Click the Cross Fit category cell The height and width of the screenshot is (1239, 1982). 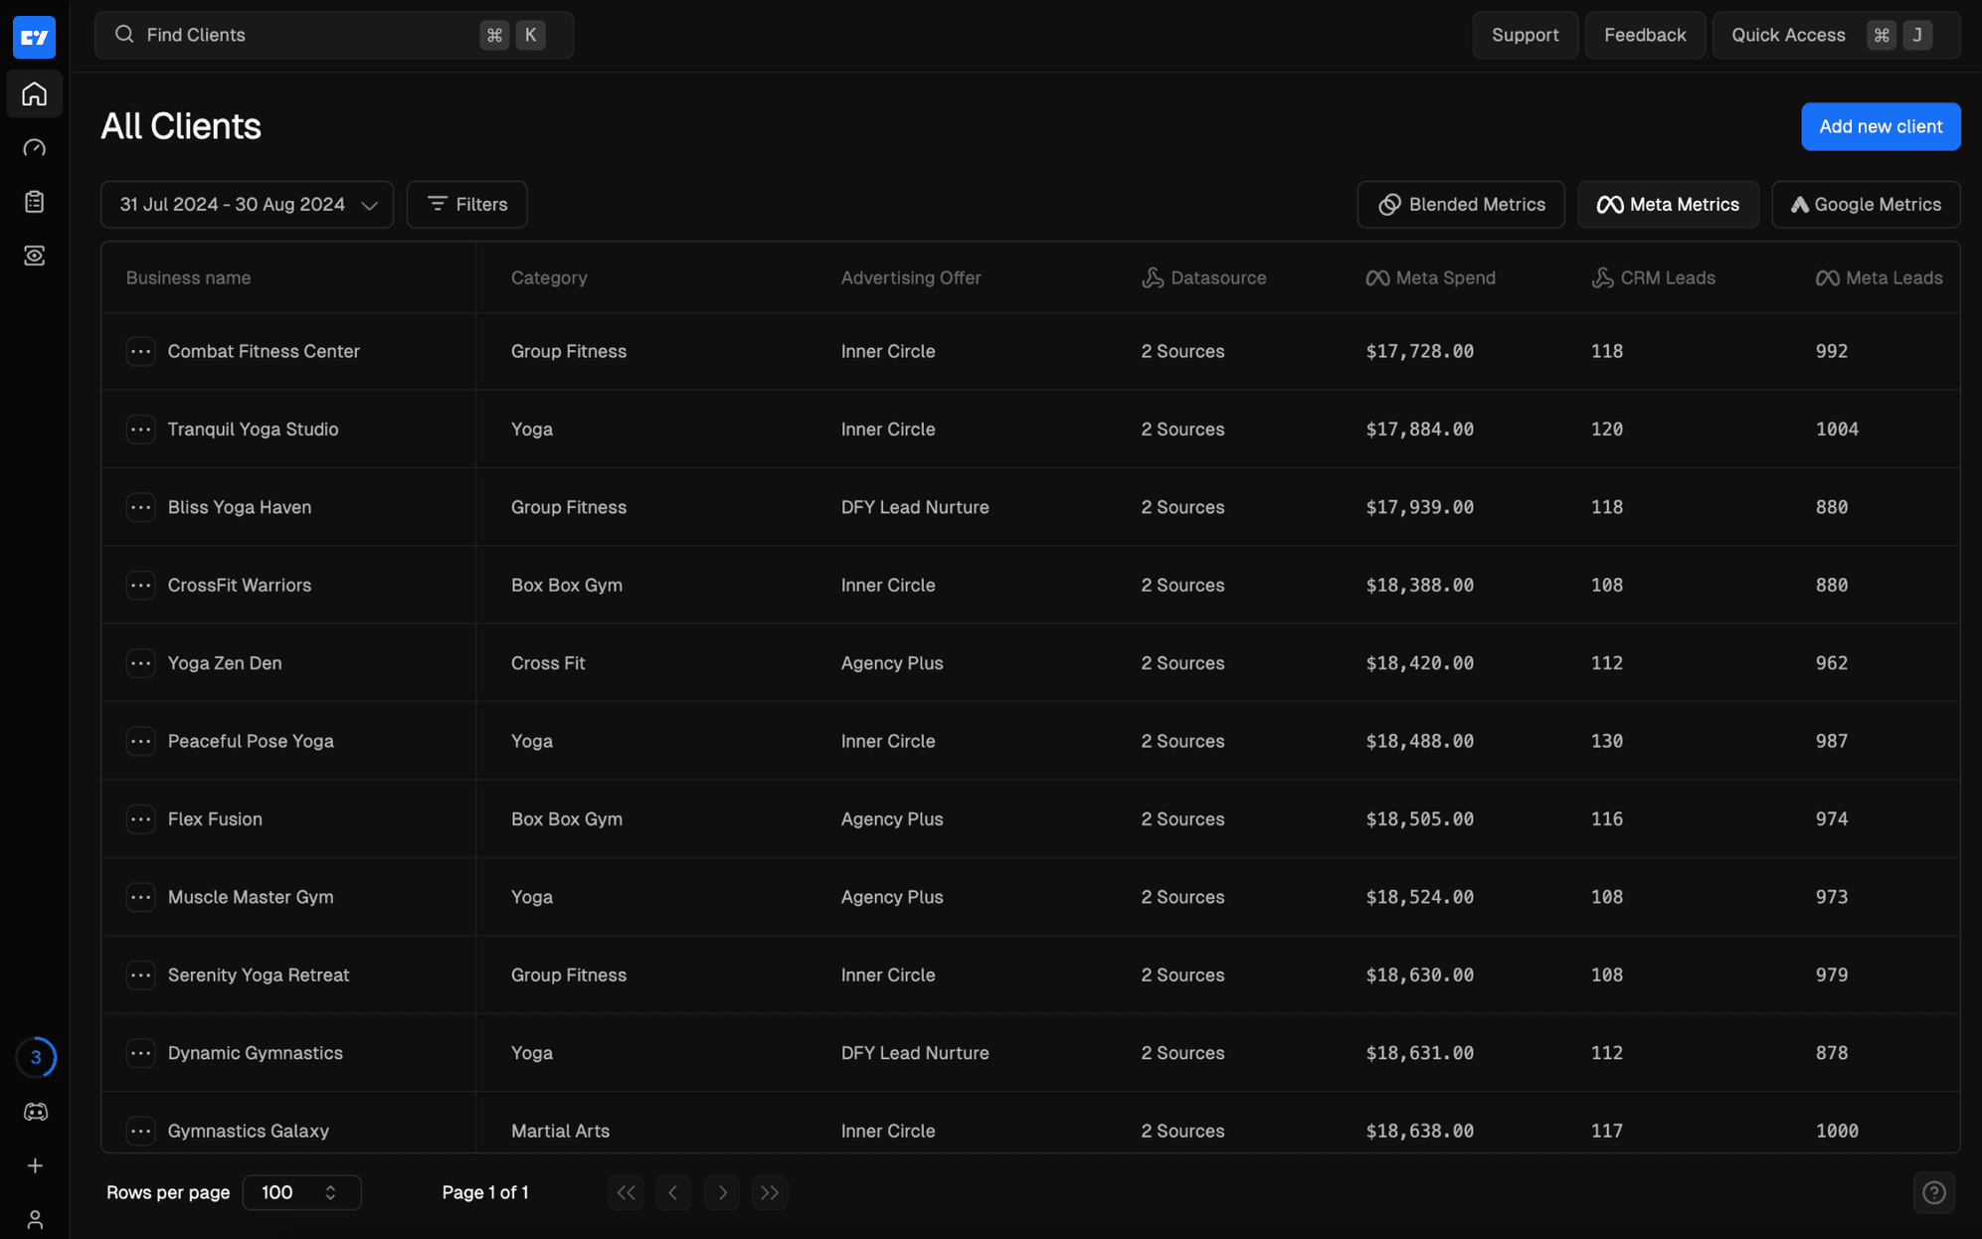point(548,663)
